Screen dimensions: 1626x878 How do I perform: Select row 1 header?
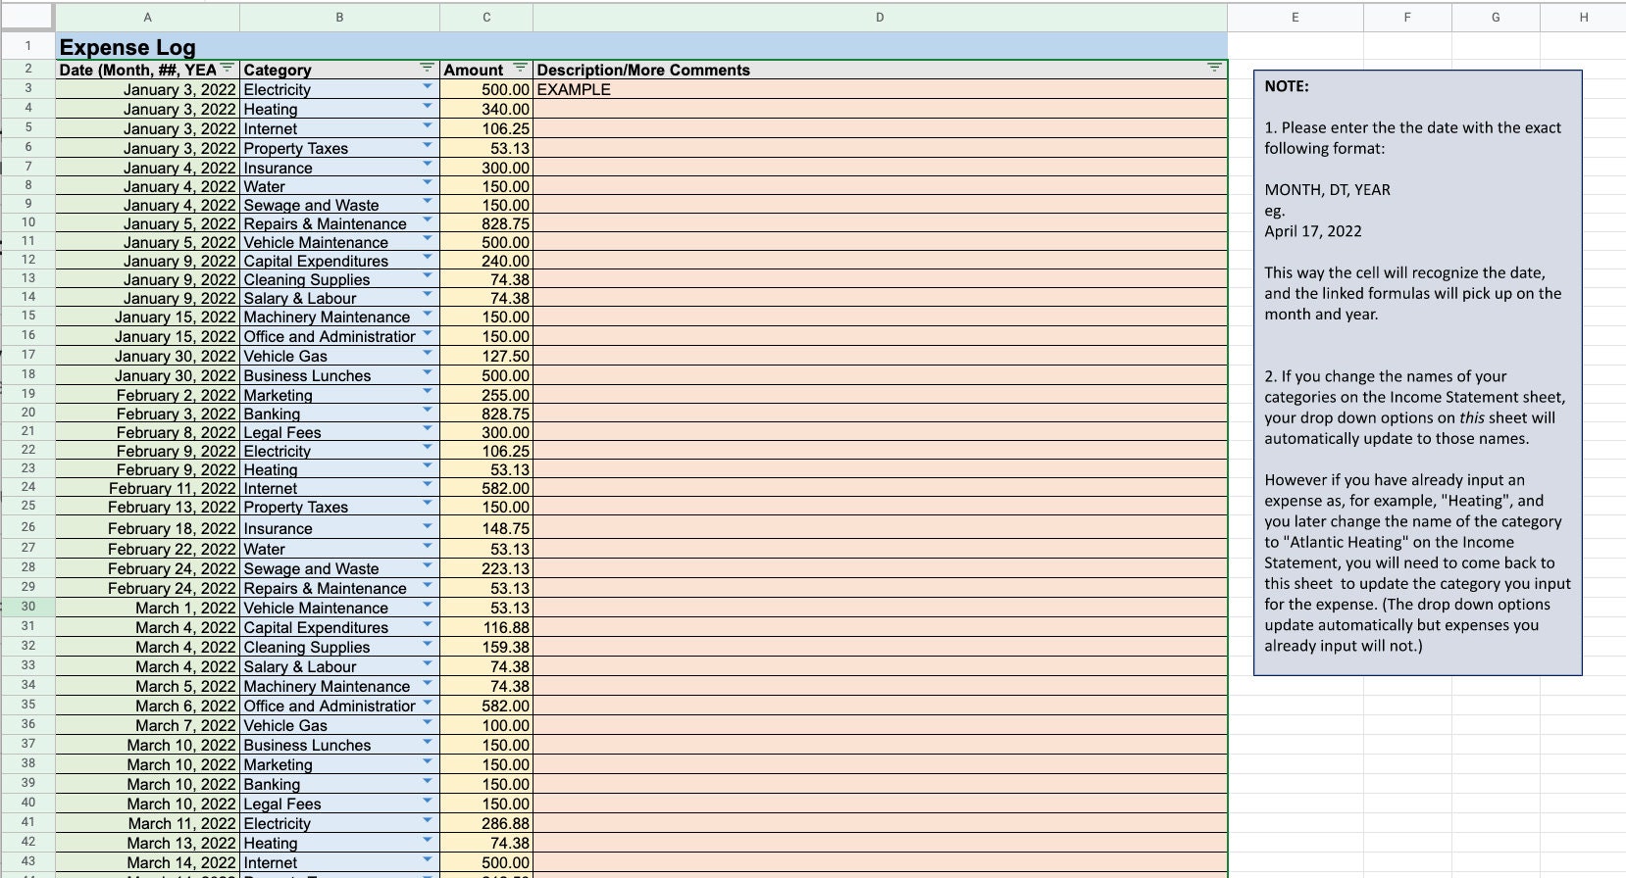click(x=27, y=45)
